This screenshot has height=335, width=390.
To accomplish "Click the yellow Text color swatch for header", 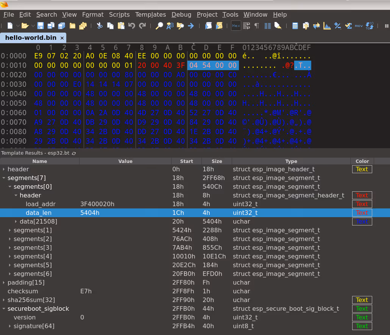I will coord(362,169).
